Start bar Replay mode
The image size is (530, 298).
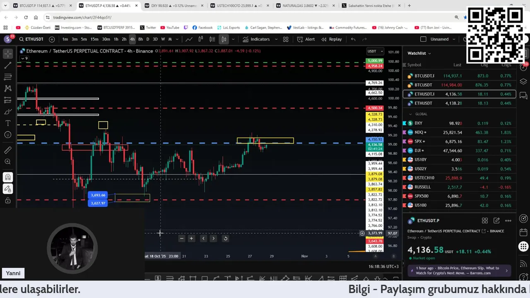[x=332, y=39]
